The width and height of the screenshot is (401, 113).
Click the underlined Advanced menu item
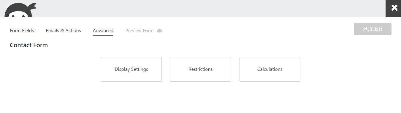[x=103, y=31]
